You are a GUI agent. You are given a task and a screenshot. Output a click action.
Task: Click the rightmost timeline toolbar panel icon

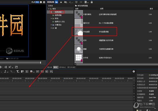(51, 71)
